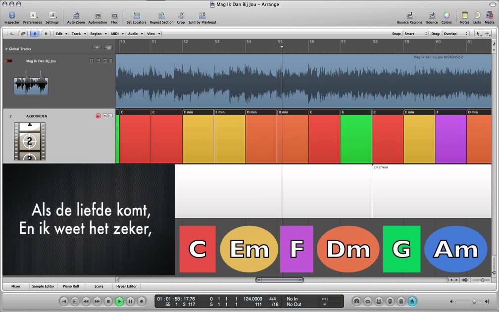Open the MIDI local menu
This screenshot has height=312, width=499.
pos(117,34)
